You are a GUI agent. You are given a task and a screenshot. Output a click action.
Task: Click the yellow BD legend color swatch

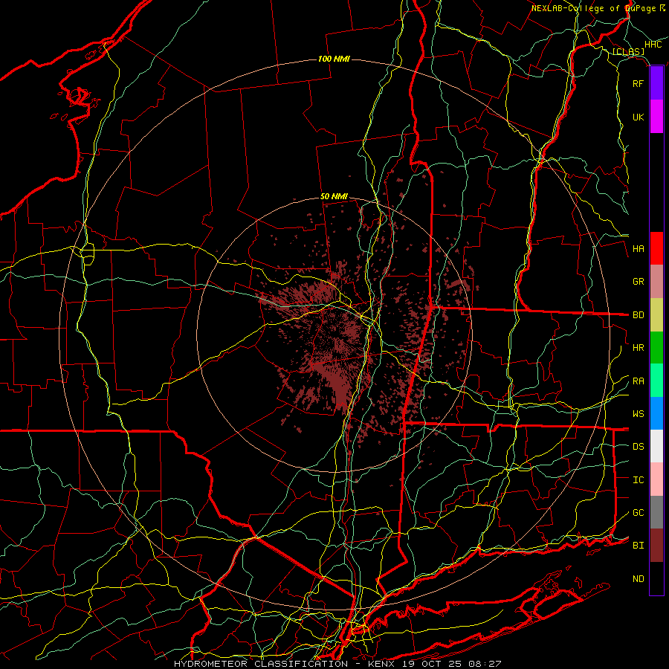tap(656, 315)
